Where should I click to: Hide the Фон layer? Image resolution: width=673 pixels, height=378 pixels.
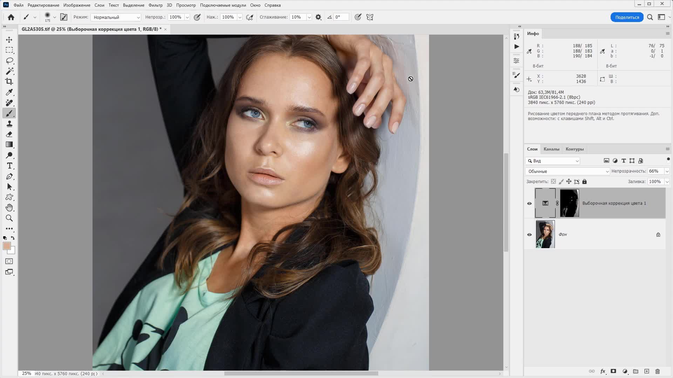pos(529,234)
